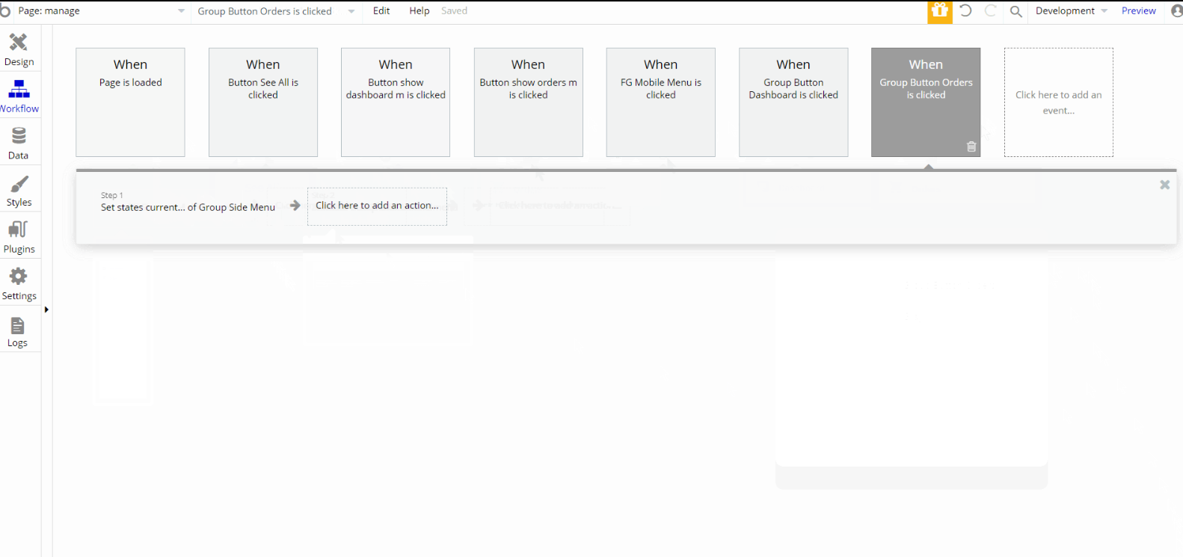Open the Group Button Orders is clicked dropdown
Screen dimensions: 1183x557
tap(275, 11)
